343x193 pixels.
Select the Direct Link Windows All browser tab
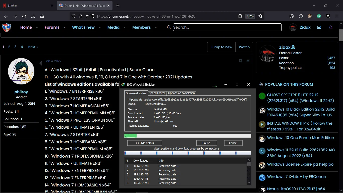85,6
